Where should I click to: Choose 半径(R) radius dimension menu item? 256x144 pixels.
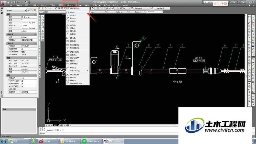[78, 25]
